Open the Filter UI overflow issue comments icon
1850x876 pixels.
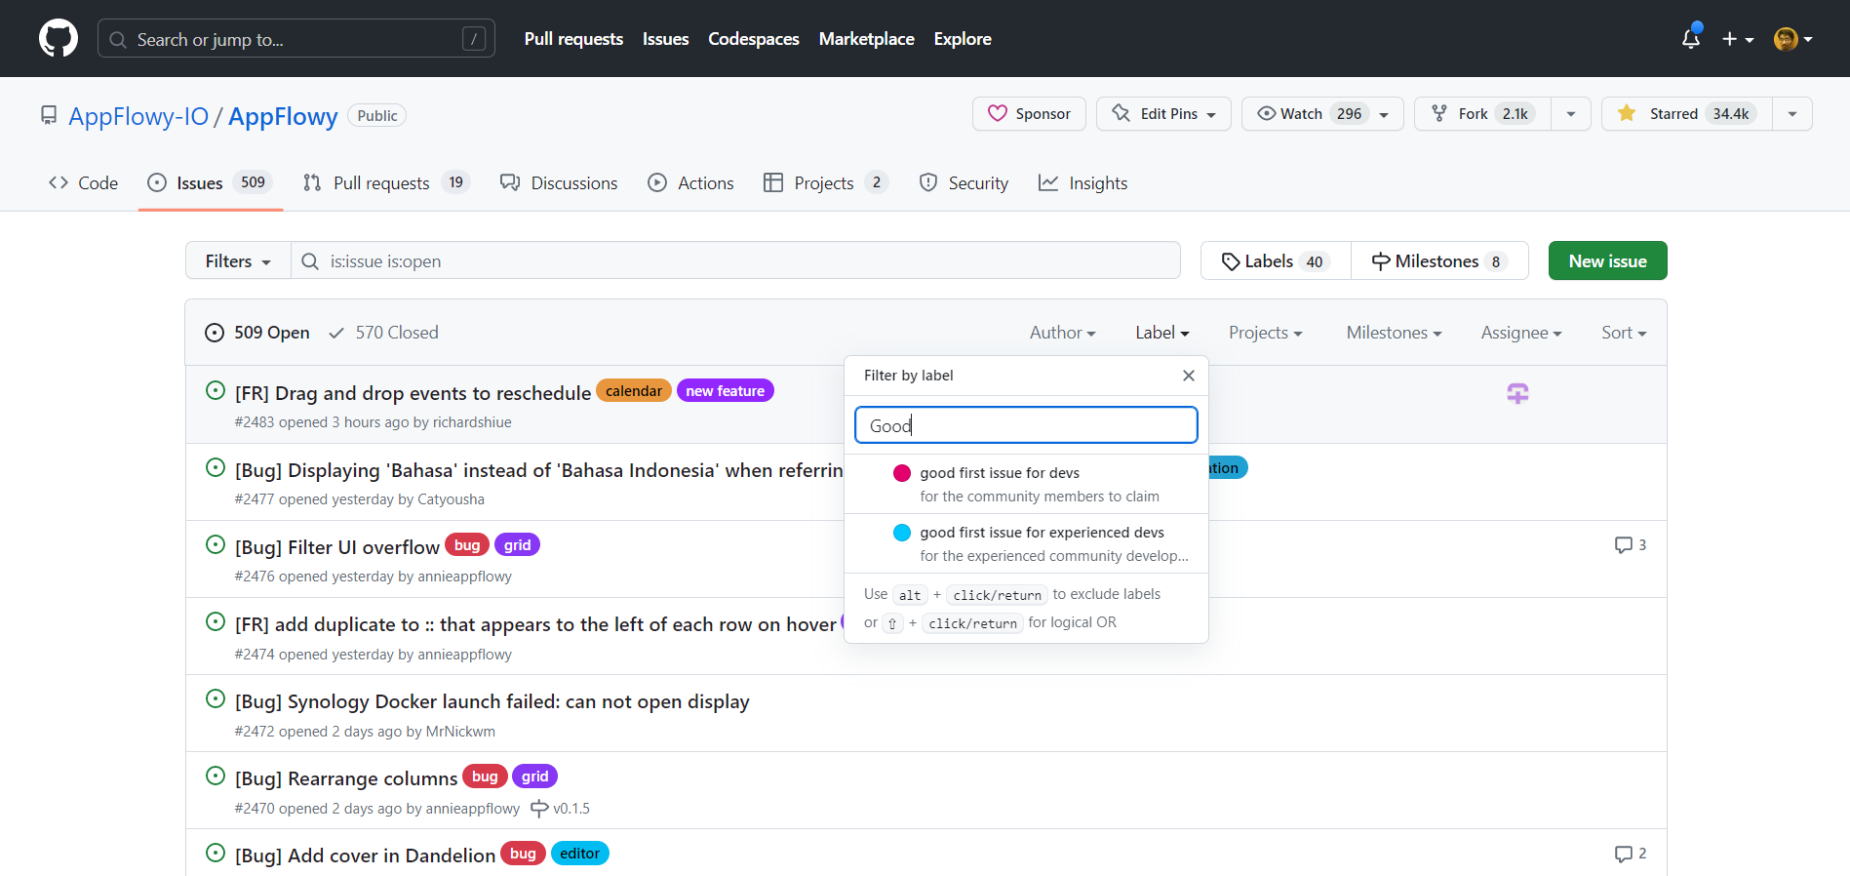1630,544
